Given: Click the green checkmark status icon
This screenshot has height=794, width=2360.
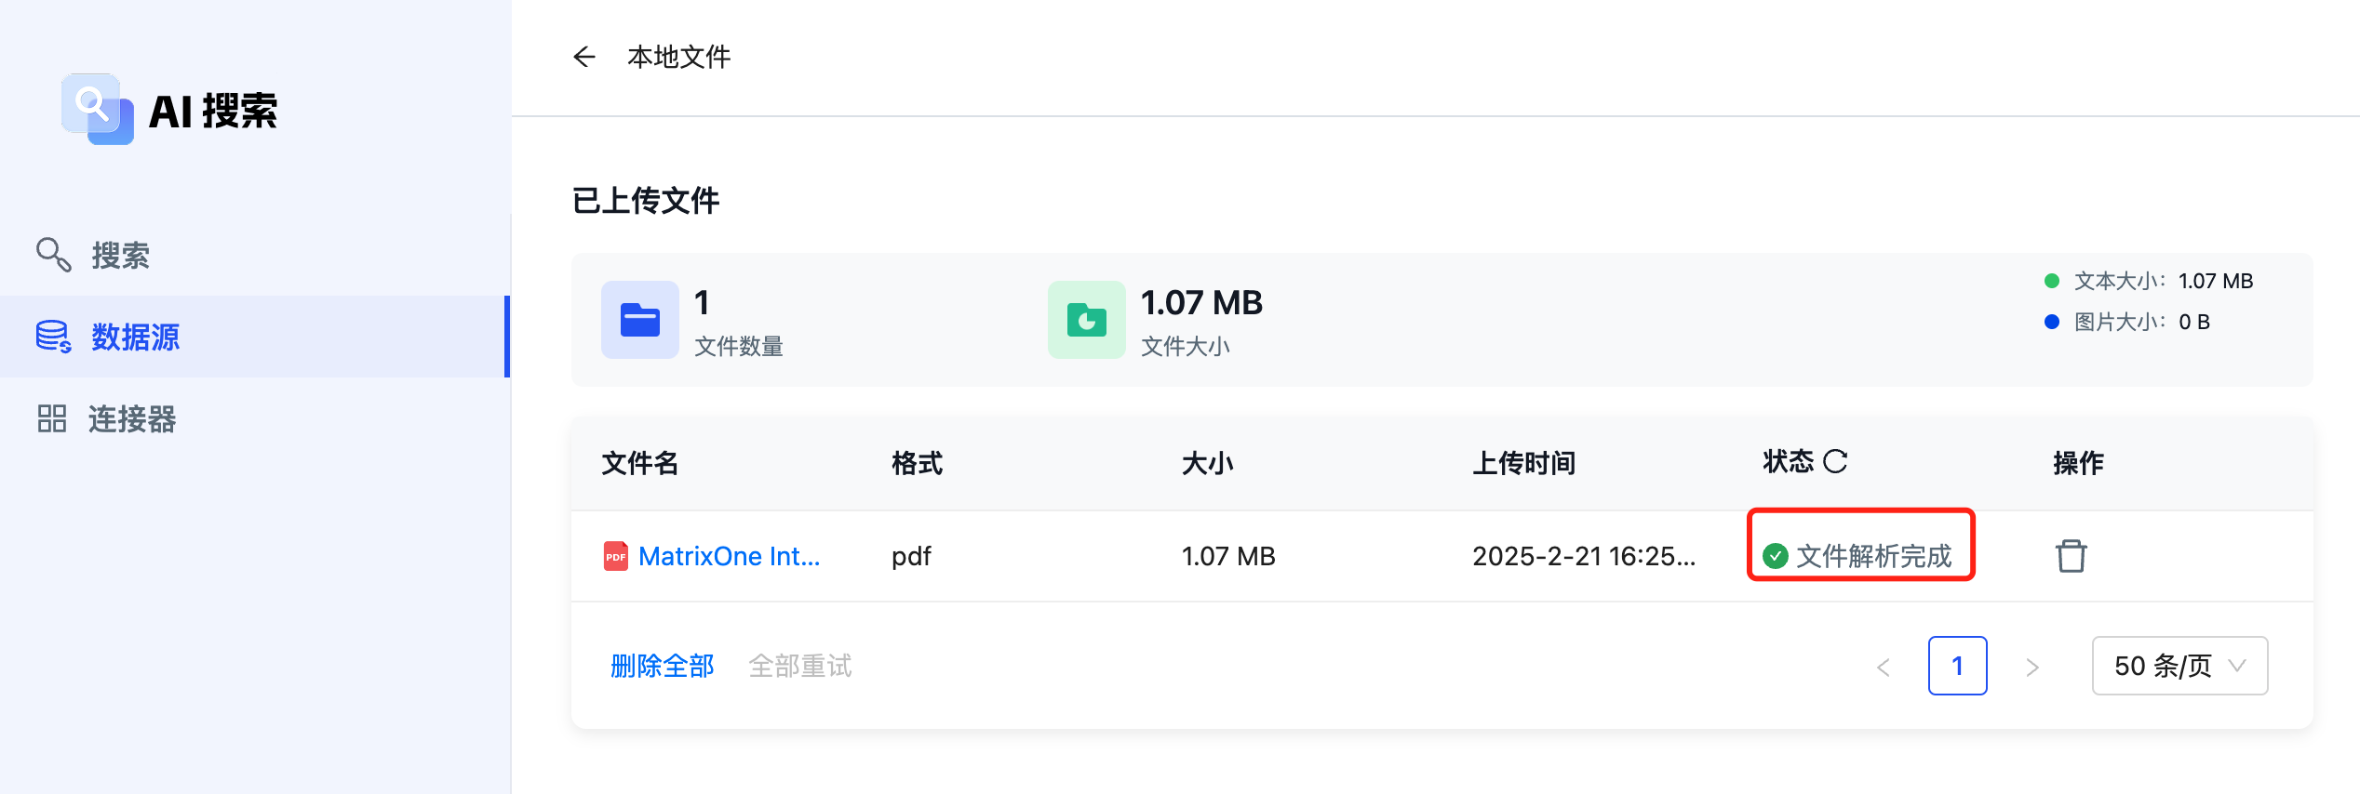Looking at the screenshot, I should [1775, 556].
